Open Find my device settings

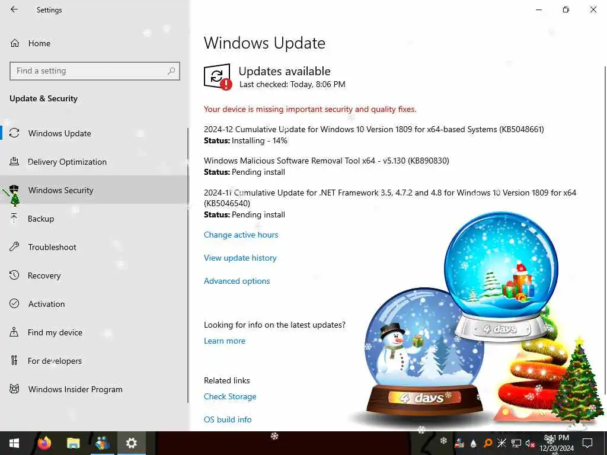coord(95,332)
